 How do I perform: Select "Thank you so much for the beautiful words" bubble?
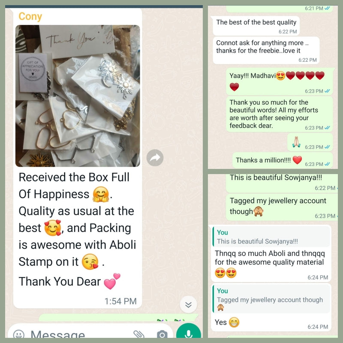pyautogui.click(x=280, y=114)
